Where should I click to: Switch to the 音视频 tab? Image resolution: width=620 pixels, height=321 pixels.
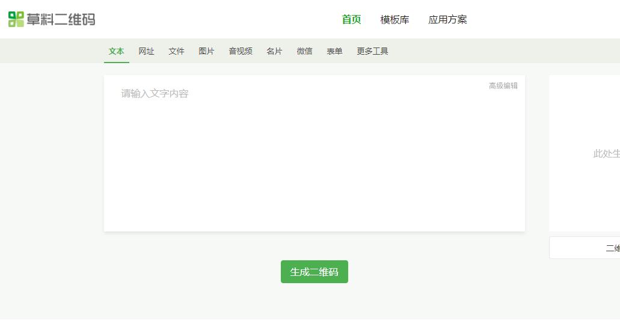(241, 51)
